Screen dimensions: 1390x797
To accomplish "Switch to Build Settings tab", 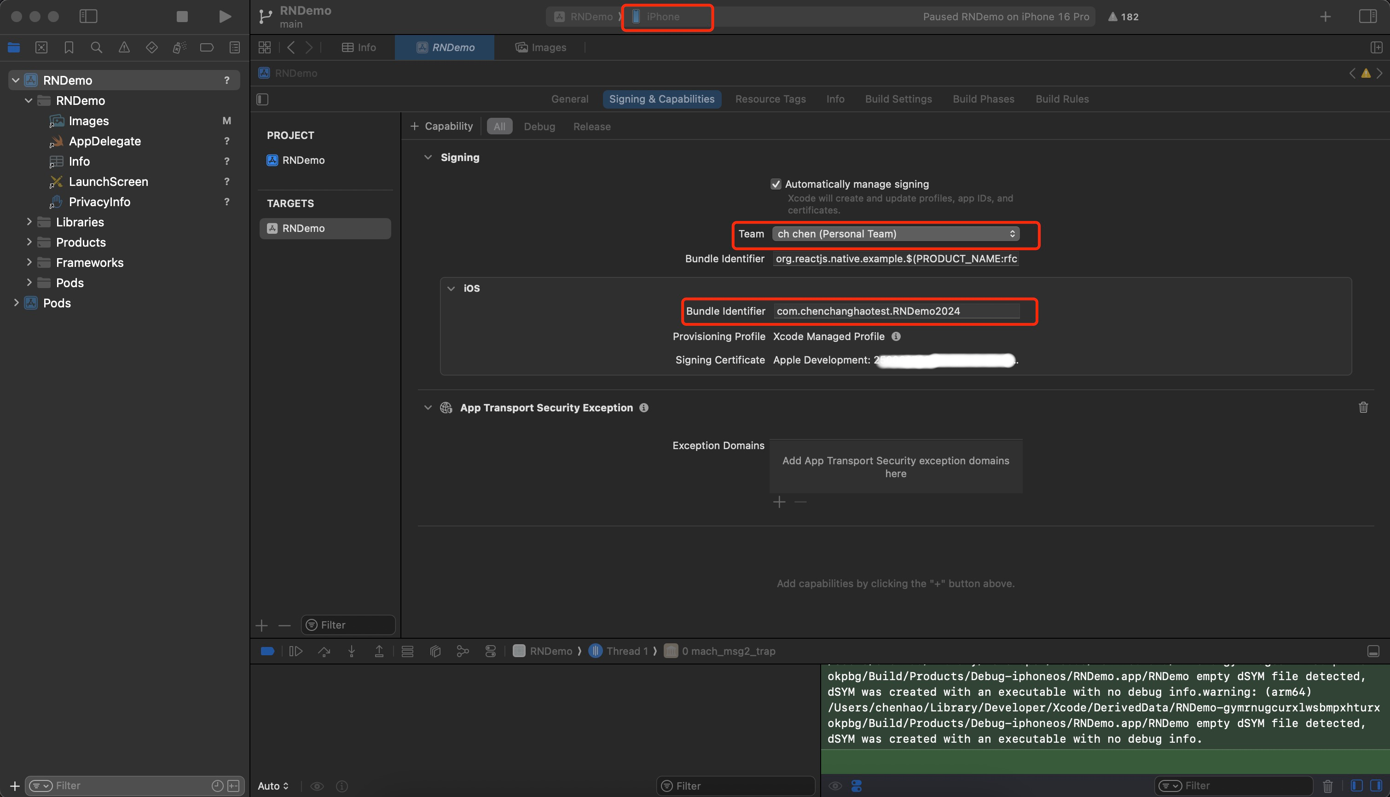I will tap(898, 99).
